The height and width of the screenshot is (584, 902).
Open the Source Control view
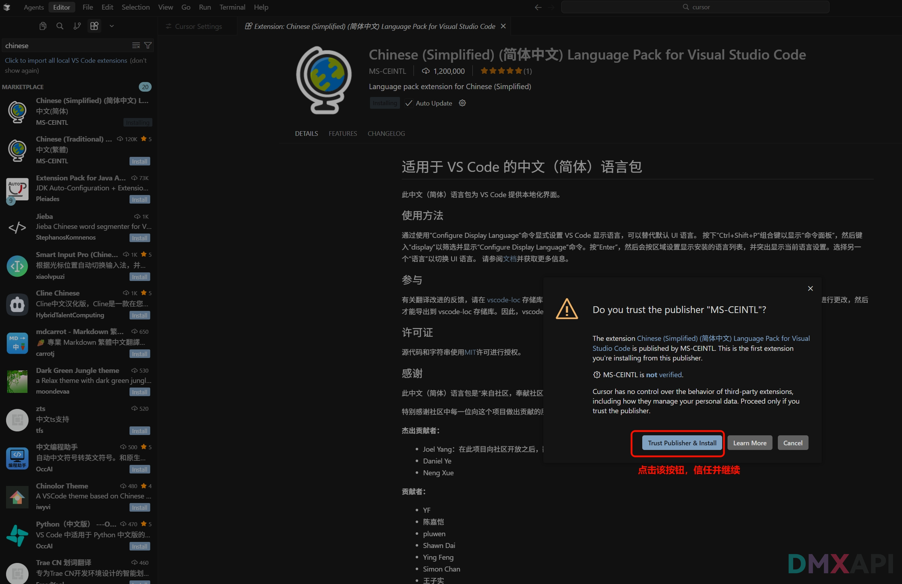point(77,26)
